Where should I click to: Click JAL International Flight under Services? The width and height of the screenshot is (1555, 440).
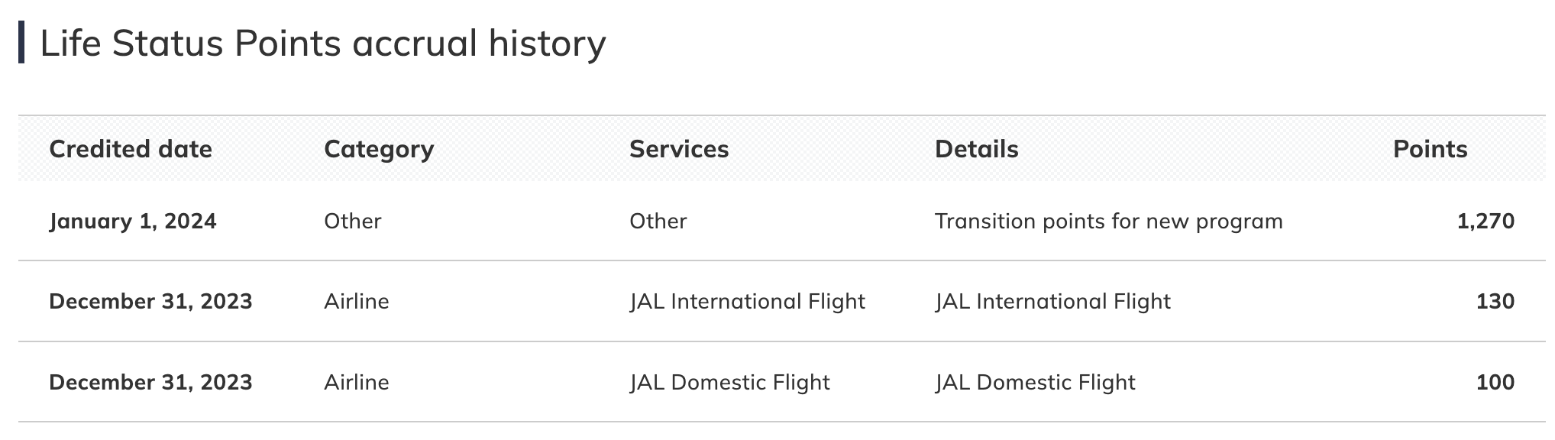747,302
